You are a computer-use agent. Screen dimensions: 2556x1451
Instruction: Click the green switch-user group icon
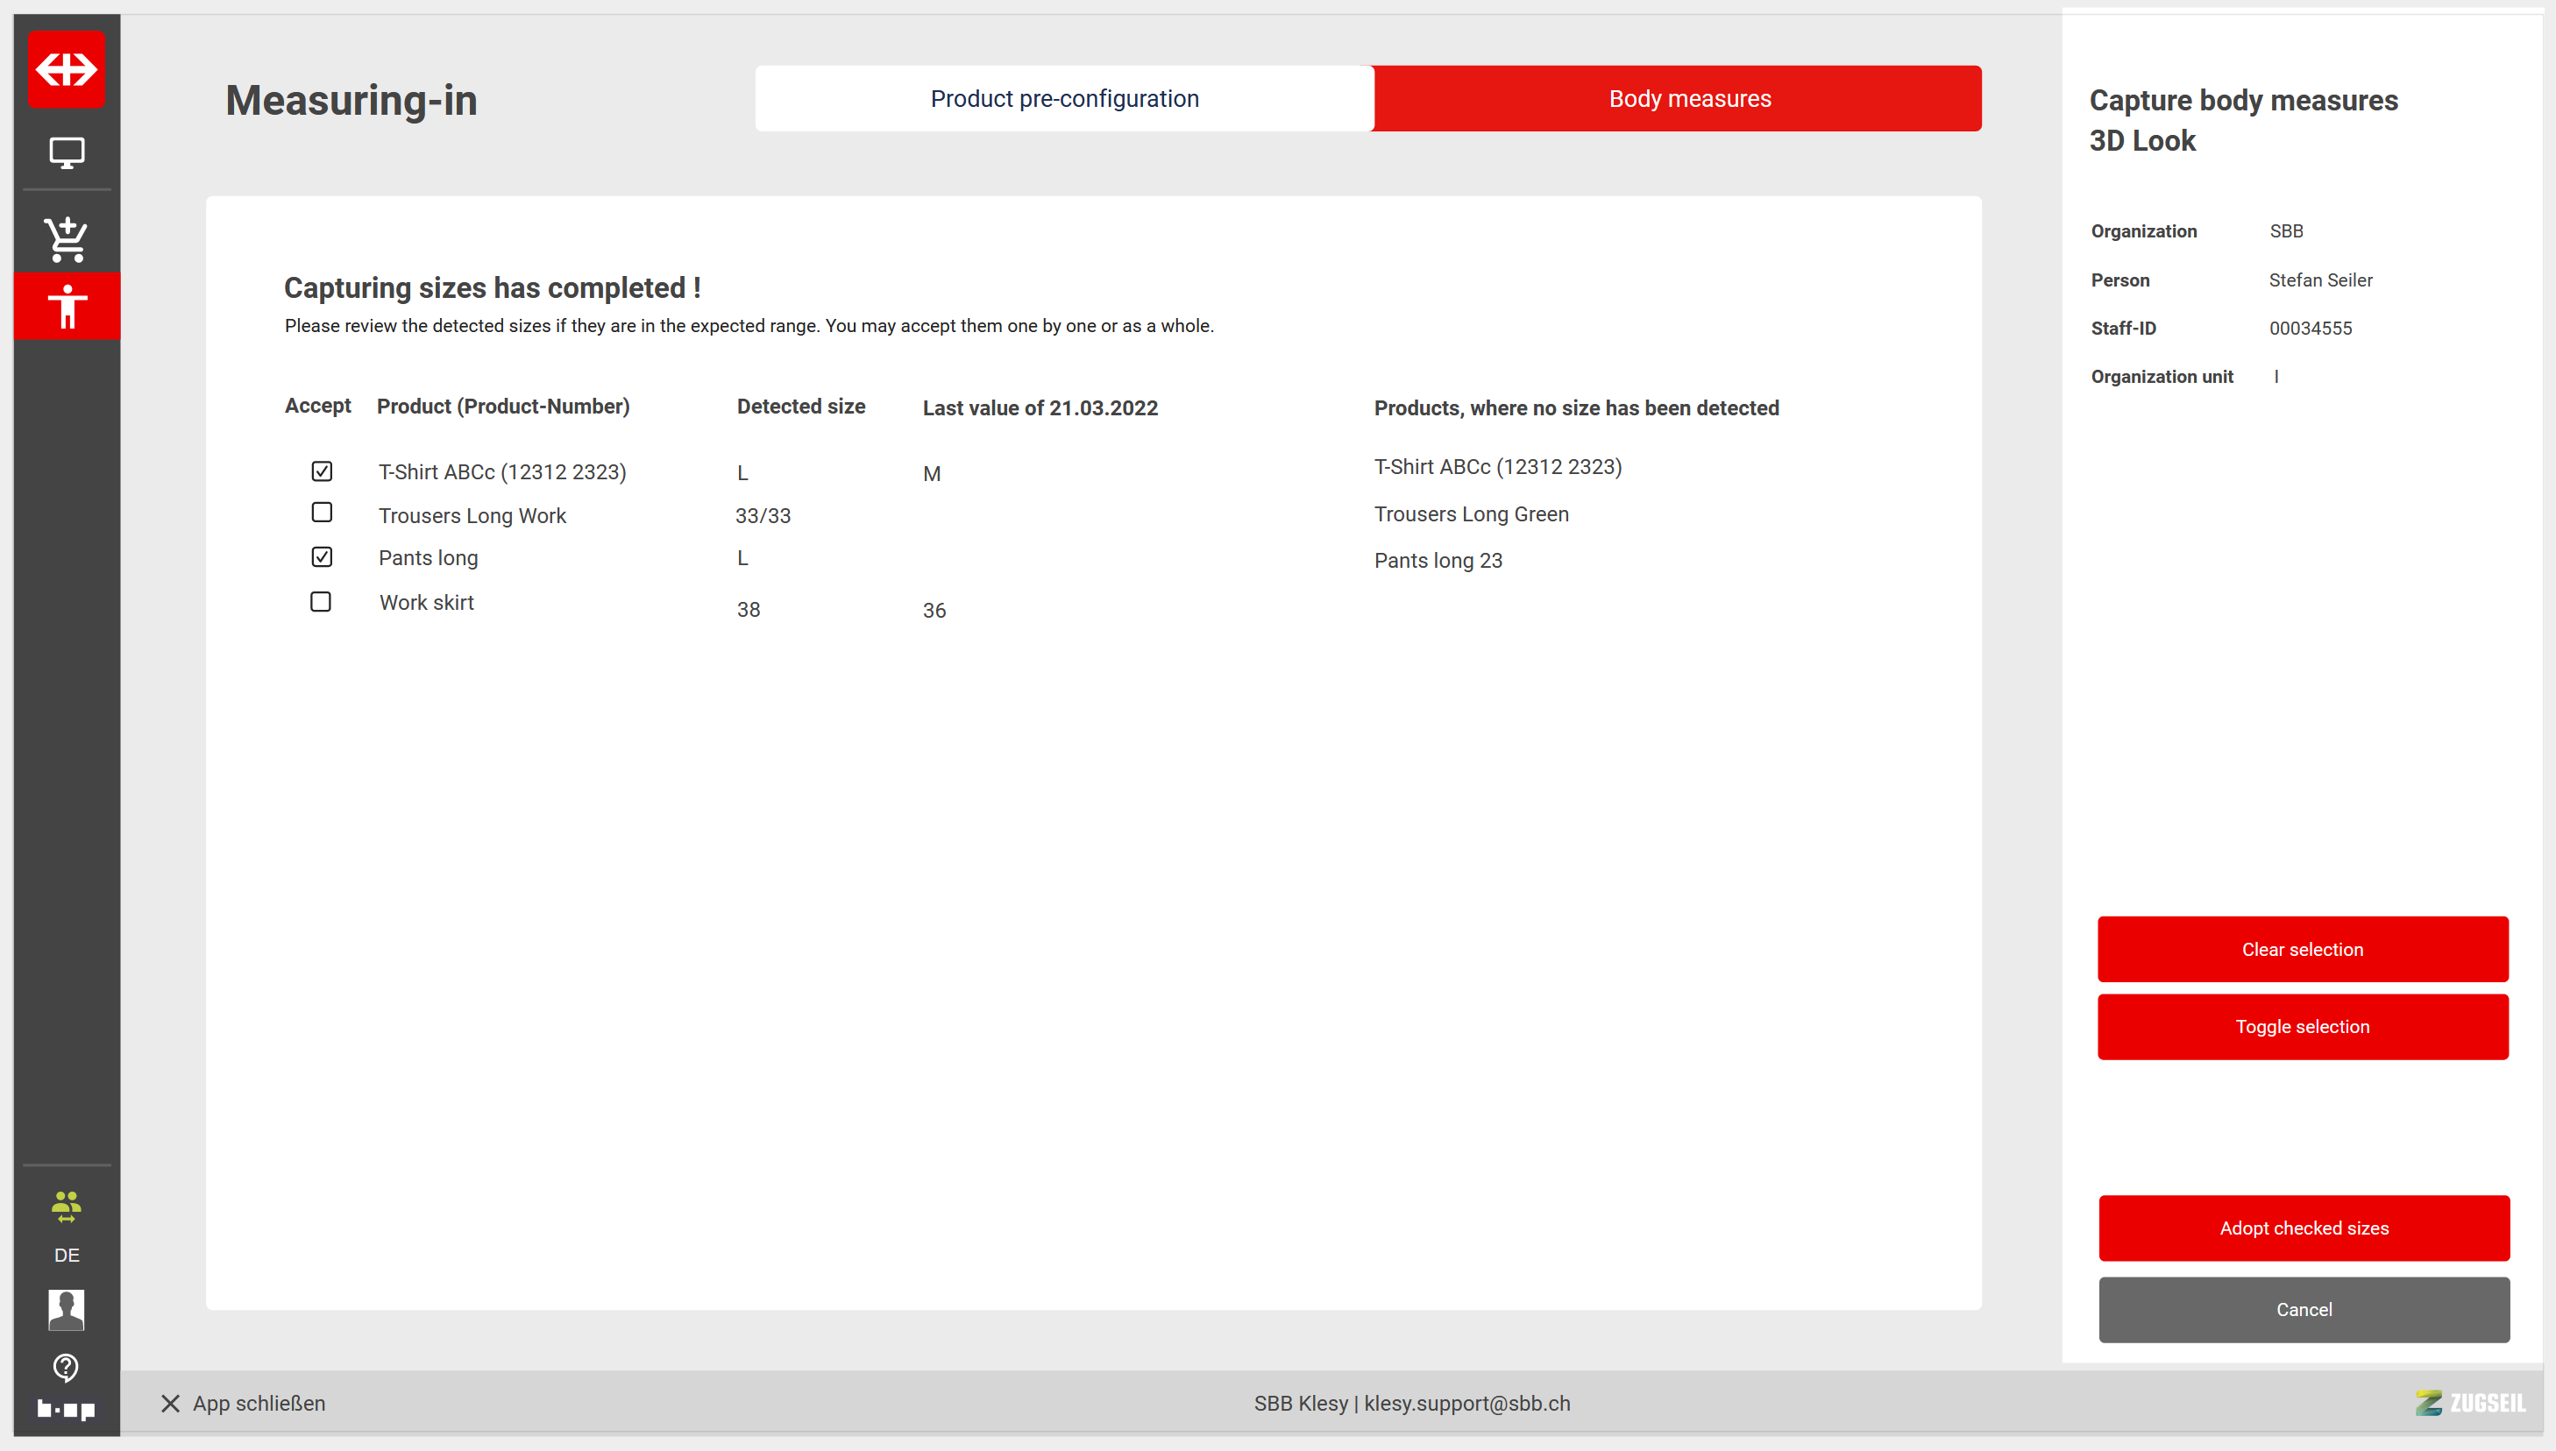[66, 1206]
